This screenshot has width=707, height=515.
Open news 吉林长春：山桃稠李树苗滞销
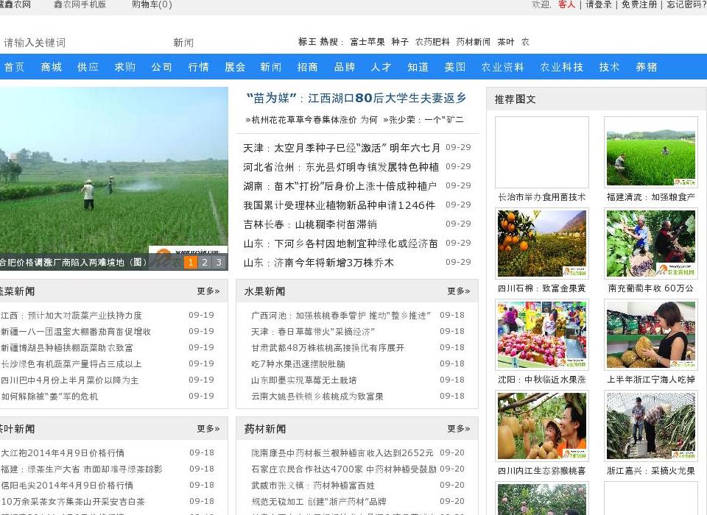click(310, 224)
